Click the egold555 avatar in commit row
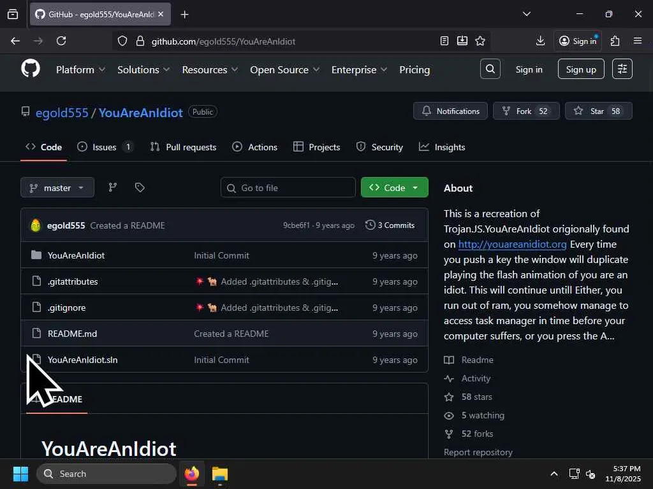Screen dimensions: 653x489 click(36, 225)
